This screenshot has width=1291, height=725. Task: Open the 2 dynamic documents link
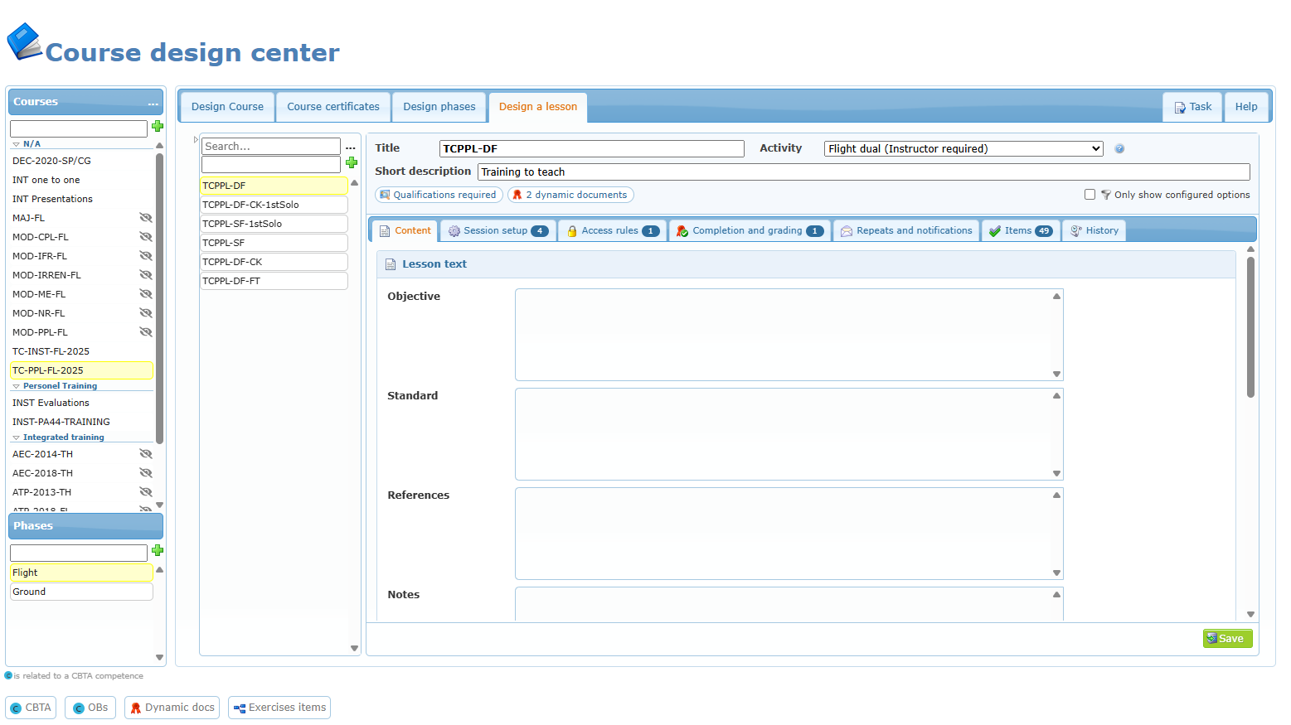tap(570, 195)
